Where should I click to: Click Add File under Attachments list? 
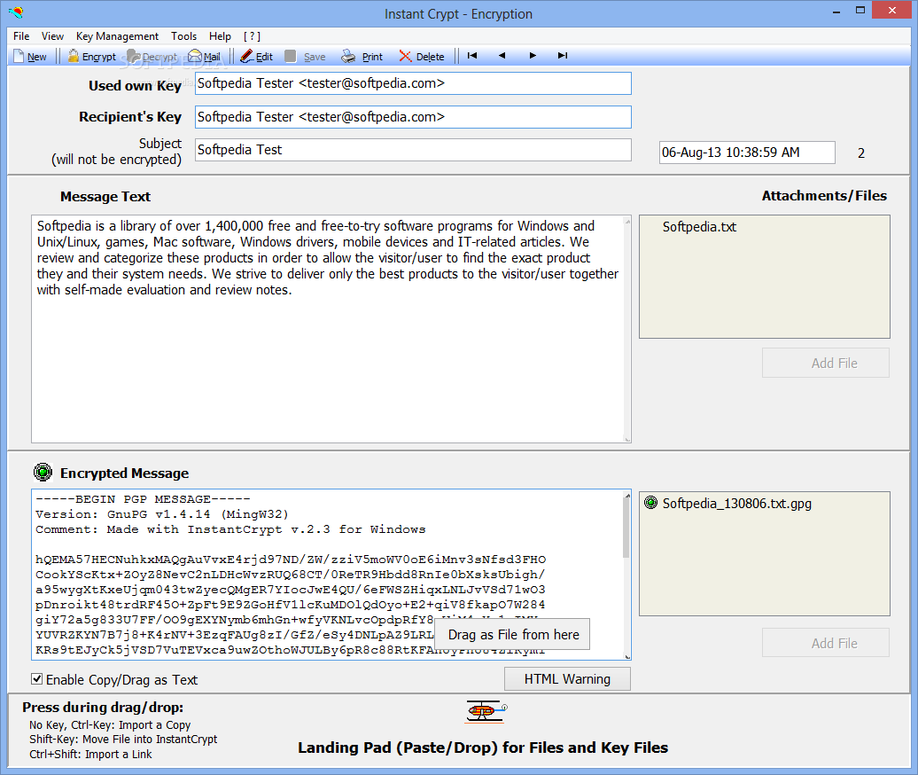tap(826, 363)
